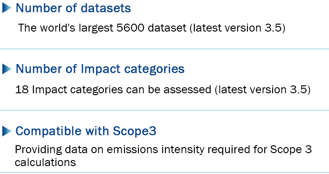Click Scope 3 in the emissions description
The height and width of the screenshot is (174, 329).
[x=291, y=149]
